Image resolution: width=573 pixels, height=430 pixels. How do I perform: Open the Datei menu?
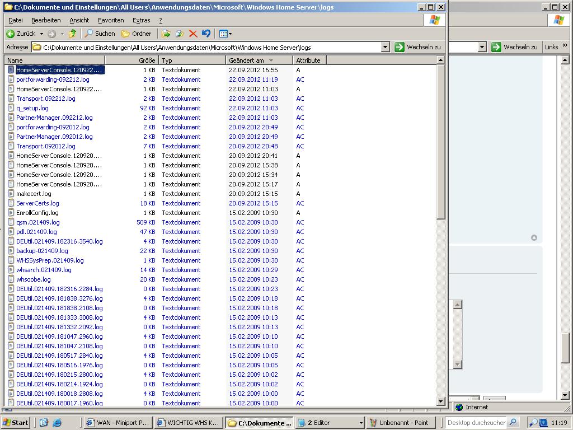point(15,21)
